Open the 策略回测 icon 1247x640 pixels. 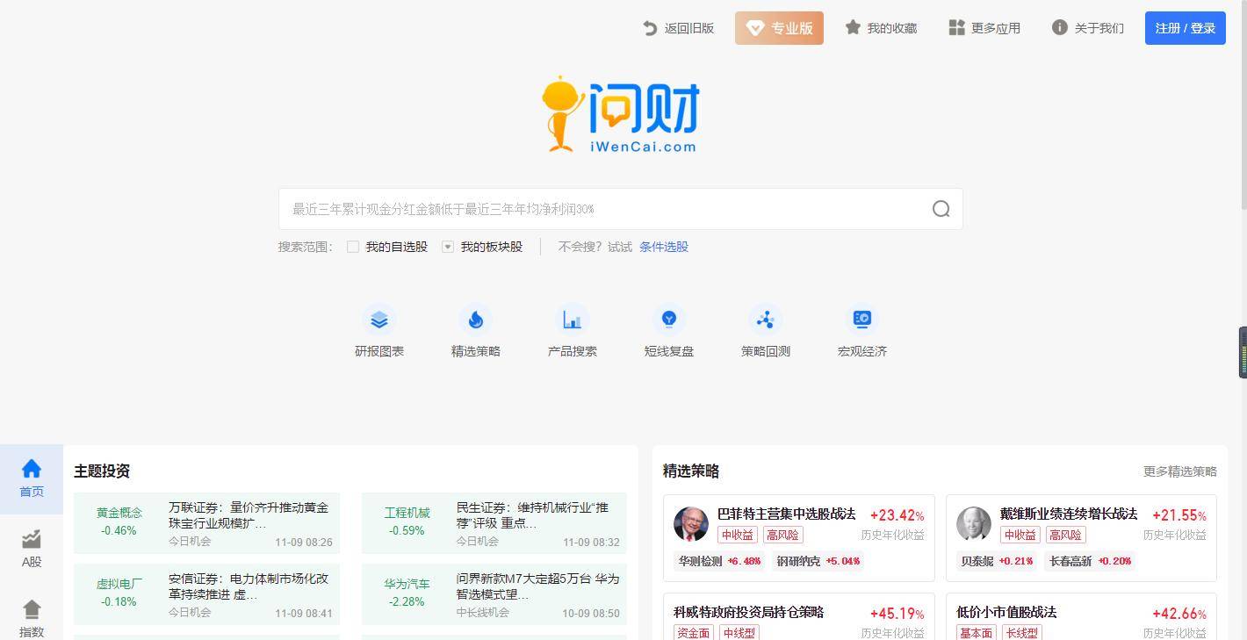click(x=766, y=320)
